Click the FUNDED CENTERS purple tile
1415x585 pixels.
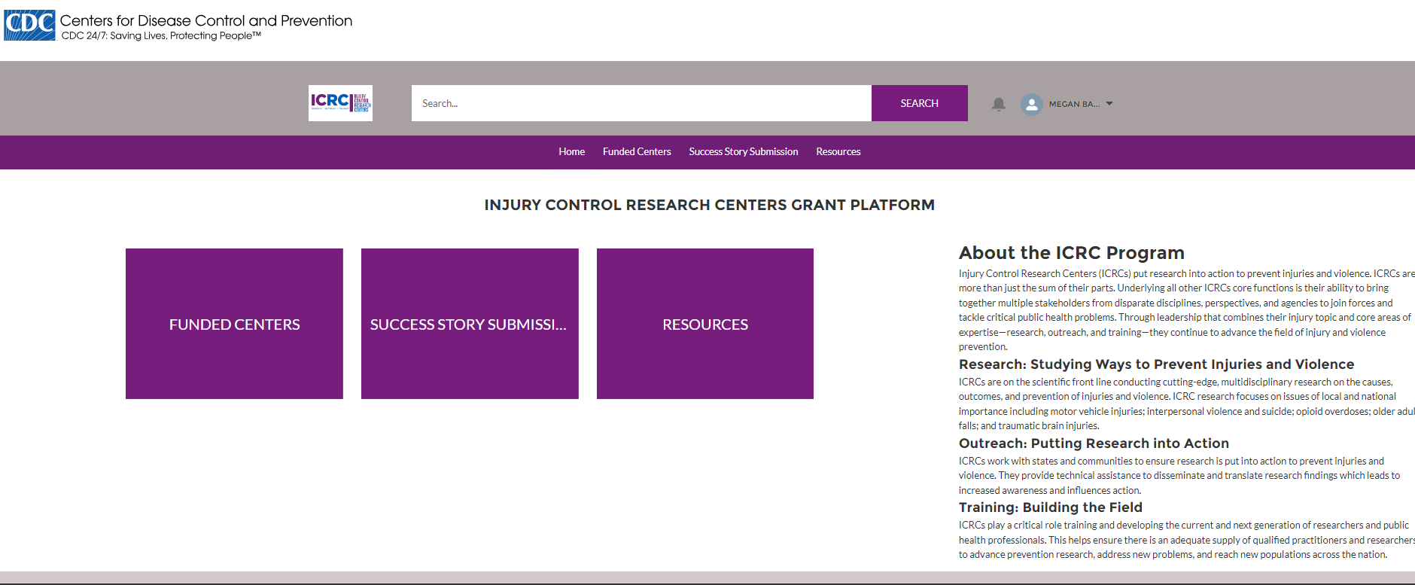(234, 324)
